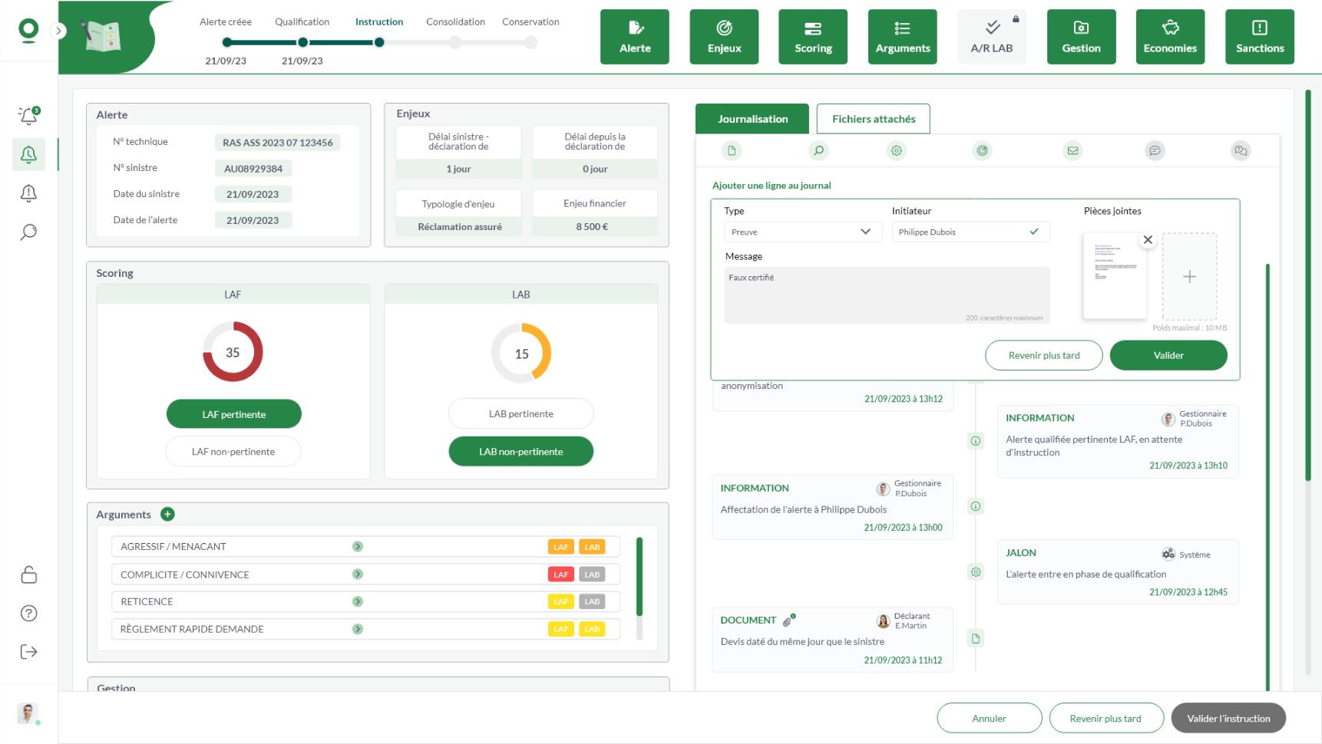This screenshot has height=744, width=1322.
Task: Select LAF non-pertinente option
Action: [233, 452]
